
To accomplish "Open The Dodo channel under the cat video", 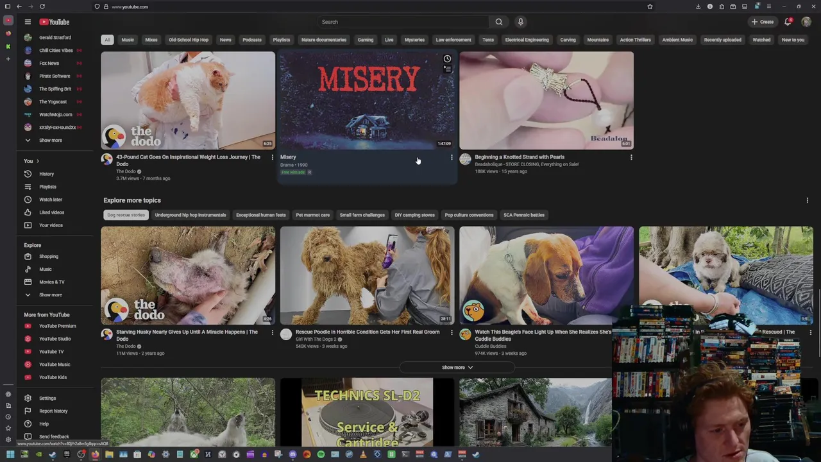I will pyautogui.click(x=126, y=171).
